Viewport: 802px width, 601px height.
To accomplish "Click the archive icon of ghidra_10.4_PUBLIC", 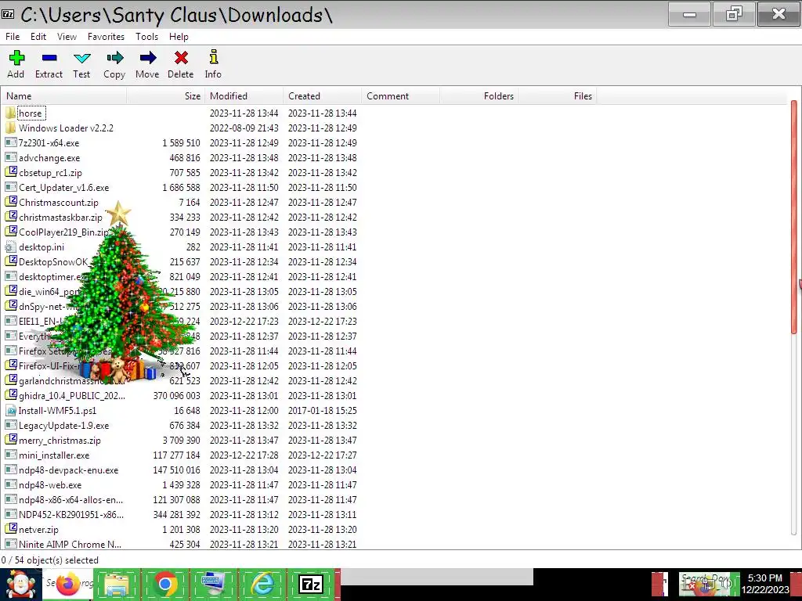I will 11,395.
